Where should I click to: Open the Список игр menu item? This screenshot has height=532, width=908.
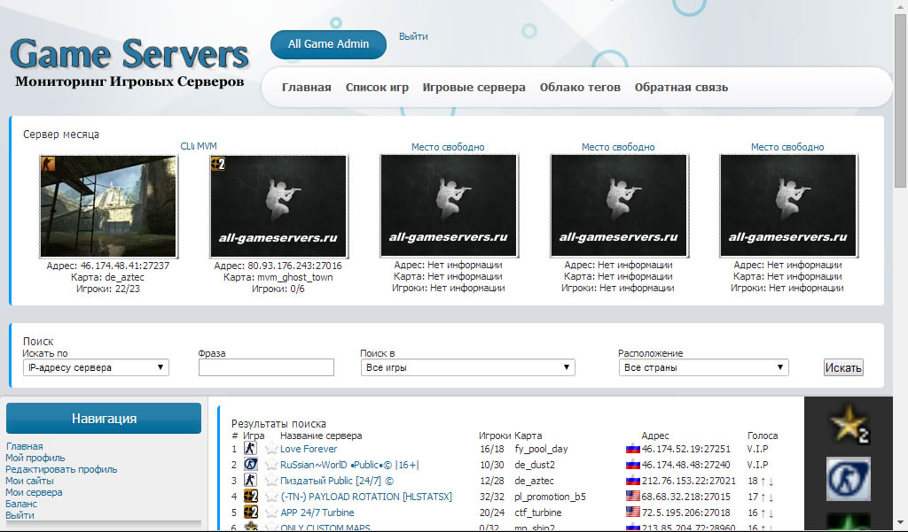(377, 88)
